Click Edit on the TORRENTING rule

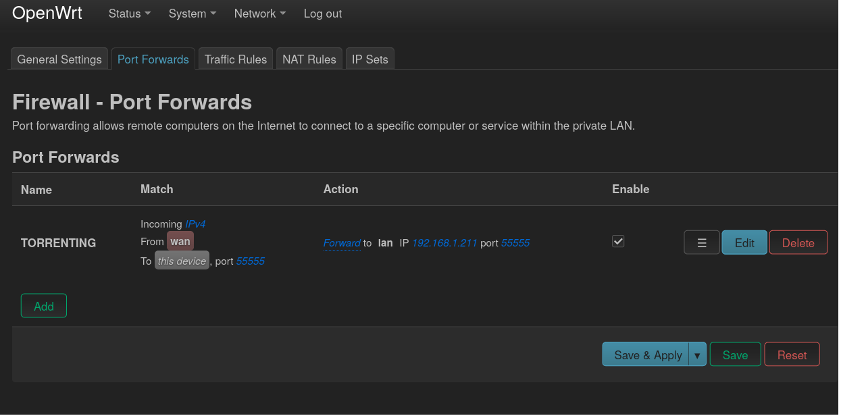(744, 242)
